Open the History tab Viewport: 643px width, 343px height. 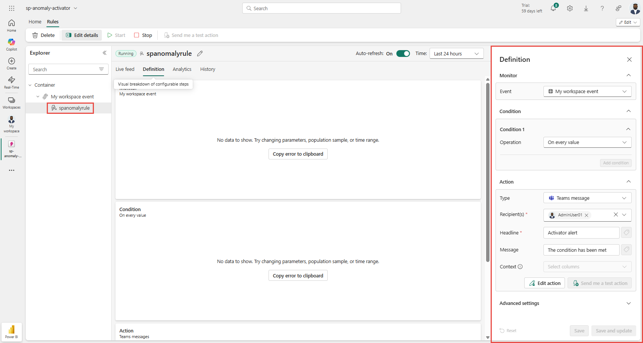click(x=207, y=69)
